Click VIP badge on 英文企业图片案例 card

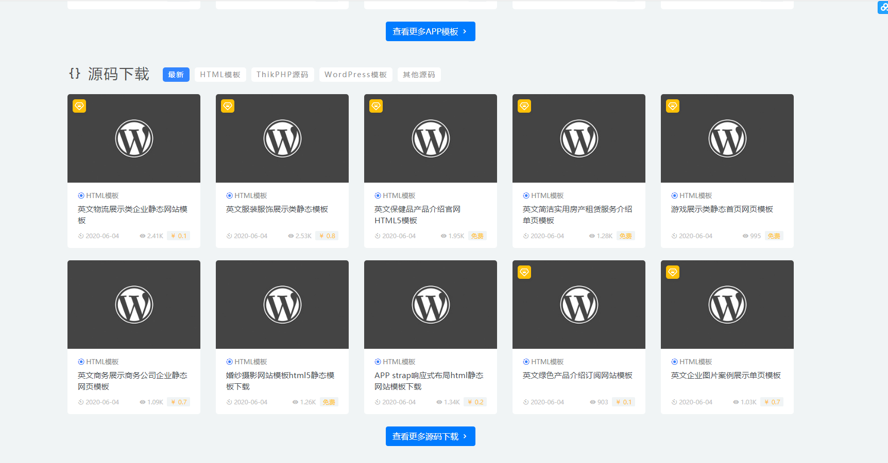[x=673, y=272]
